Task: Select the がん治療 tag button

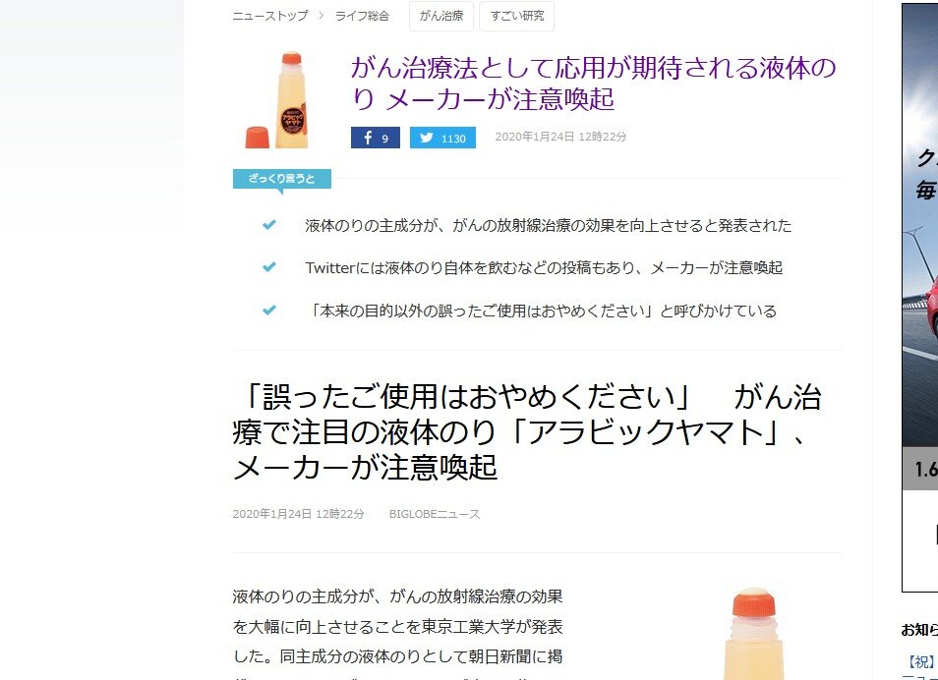Action: pos(441,16)
